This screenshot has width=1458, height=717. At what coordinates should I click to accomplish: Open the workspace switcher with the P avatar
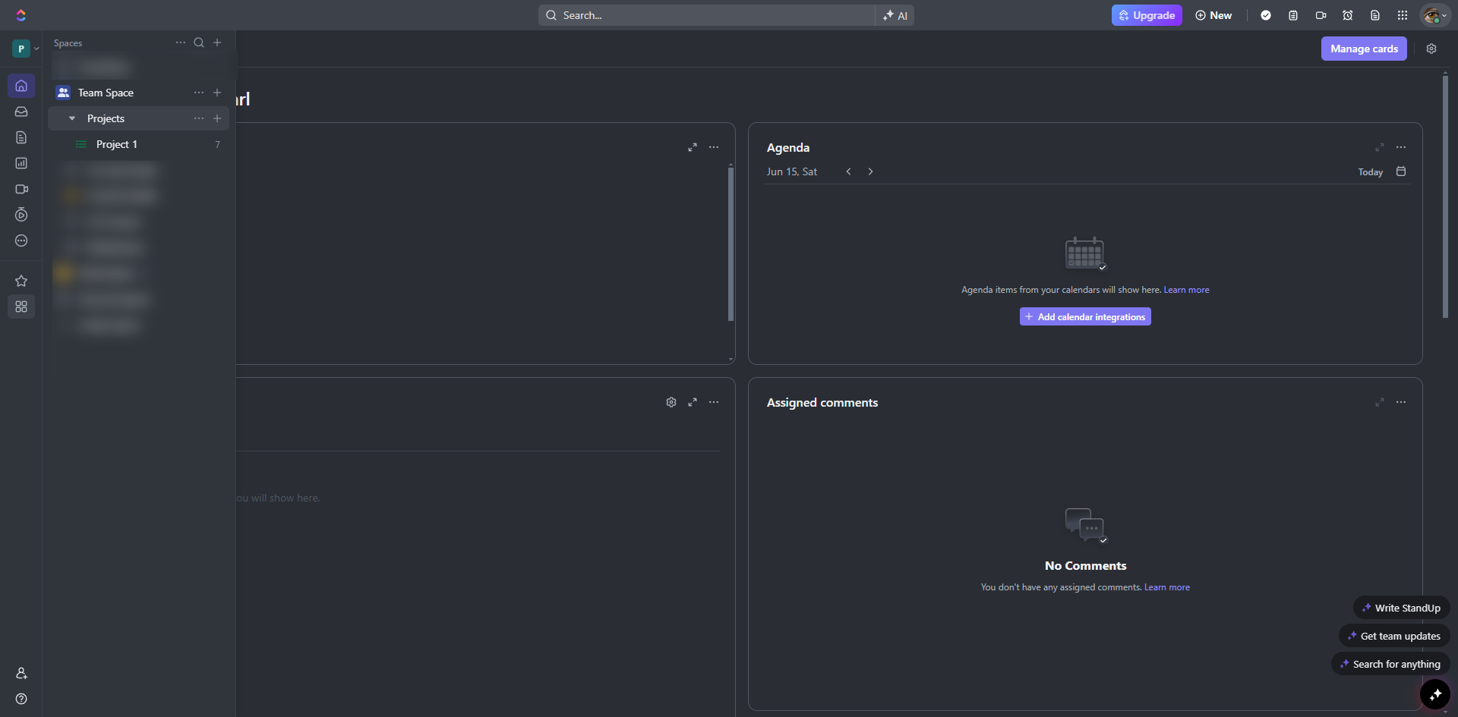tap(26, 49)
